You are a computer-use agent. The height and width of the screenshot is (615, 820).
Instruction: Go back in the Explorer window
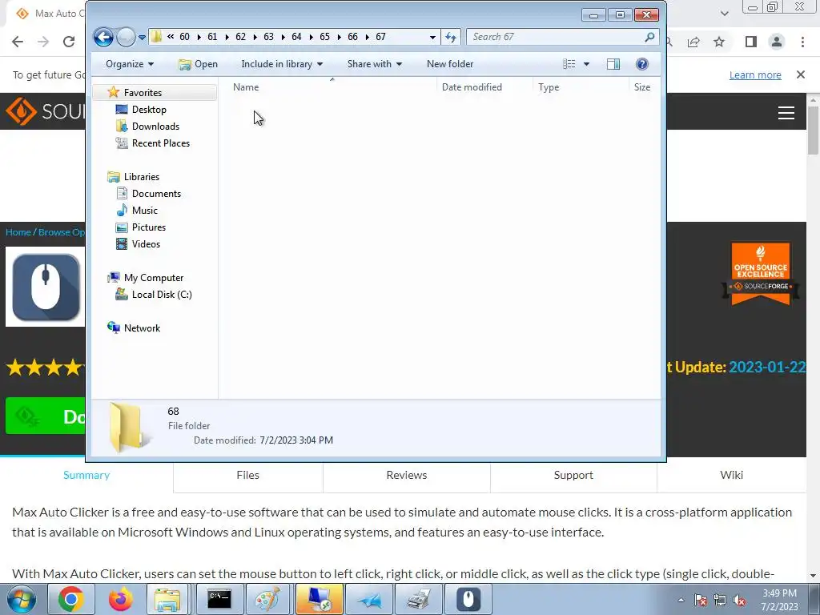[x=103, y=37]
